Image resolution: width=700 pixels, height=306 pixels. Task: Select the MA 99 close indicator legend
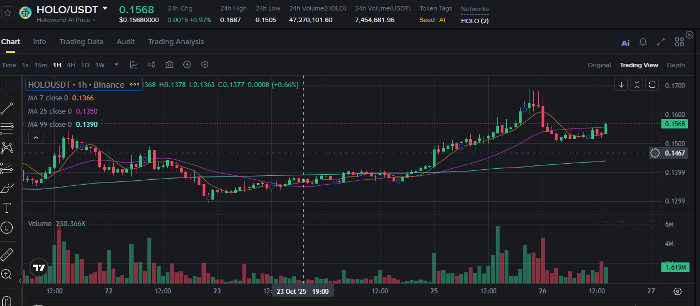(x=62, y=125)
